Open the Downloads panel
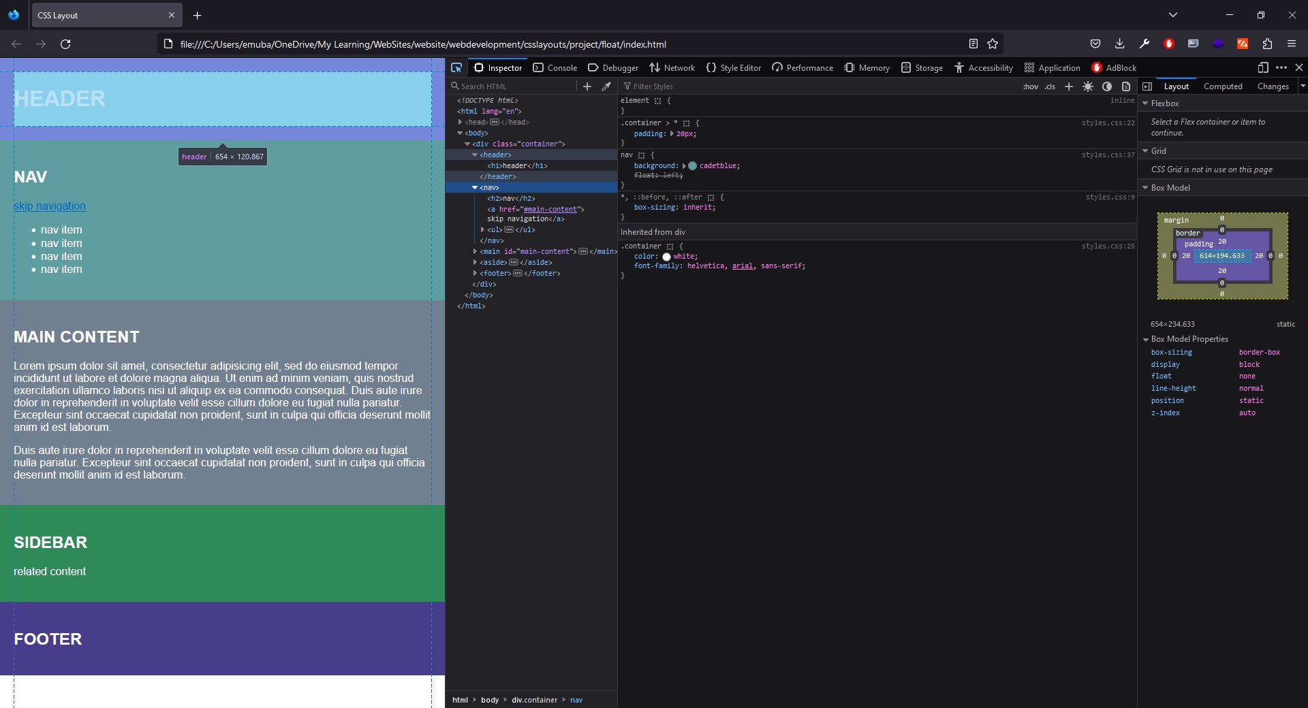1308x708 pixels. pos(1119,44)
